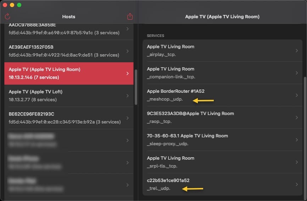
Task: Refresh the Hosts list
Action: tap(7, 16)
